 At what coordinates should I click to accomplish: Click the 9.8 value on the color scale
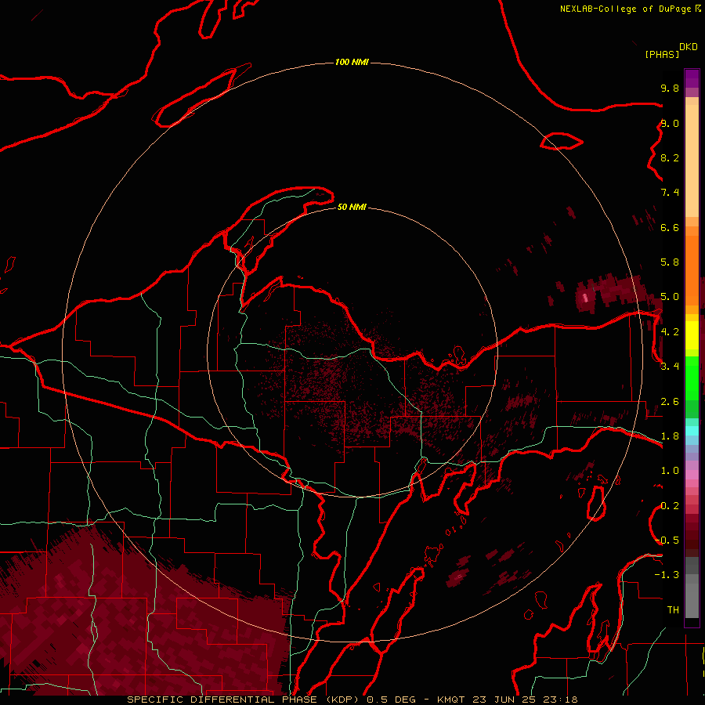click(x=670, y=89)
